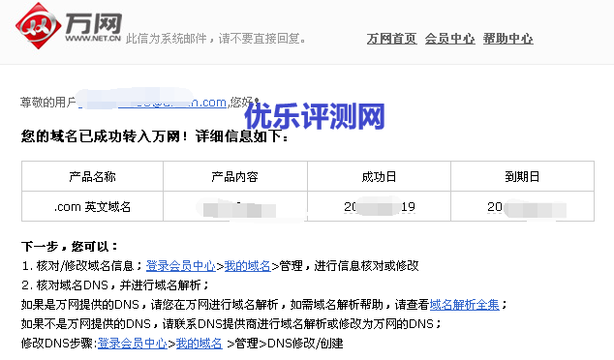
Task: Click the text 此信为系统邮件，请不要直接回复
Action: pos(216,39)
